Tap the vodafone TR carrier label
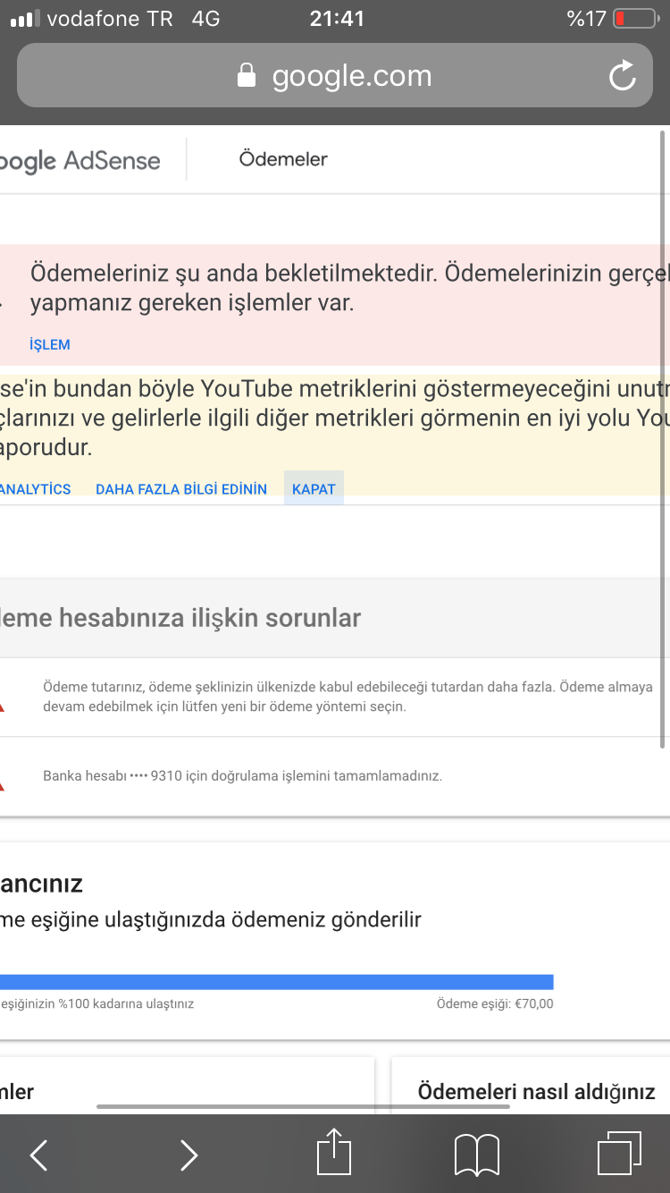670x1193 pixels. (x=110, y=19)
